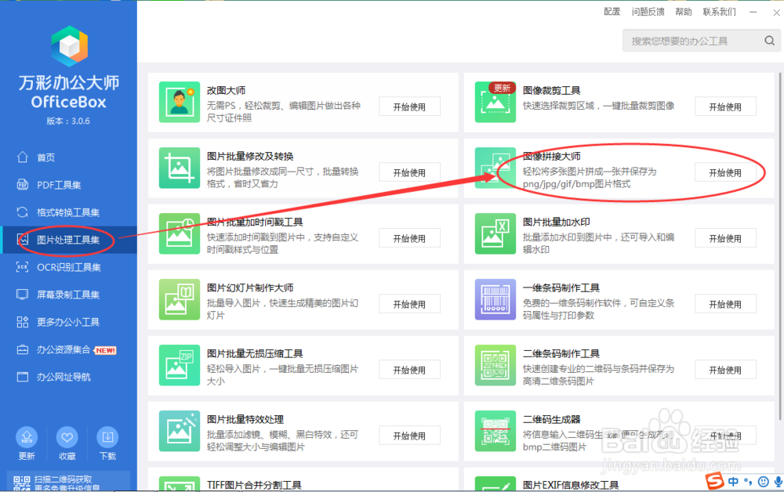
Task: Click the 图片批量加时间戳工具 icon
Action: [180, 233]
